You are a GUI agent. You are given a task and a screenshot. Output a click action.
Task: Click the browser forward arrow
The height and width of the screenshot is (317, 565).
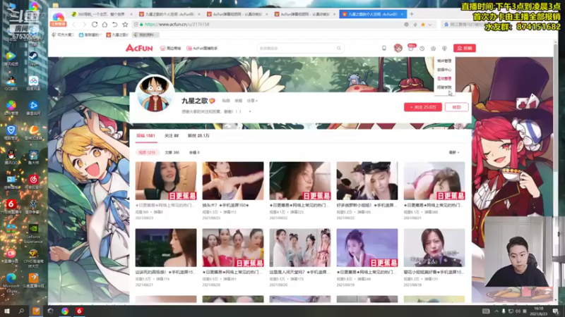(x=84, y=25)
